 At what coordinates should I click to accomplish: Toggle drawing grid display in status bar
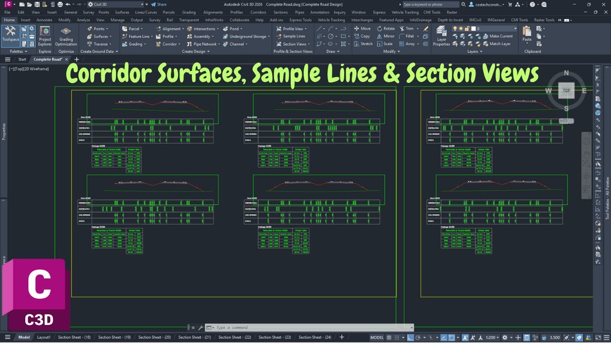tap(390, 337)
